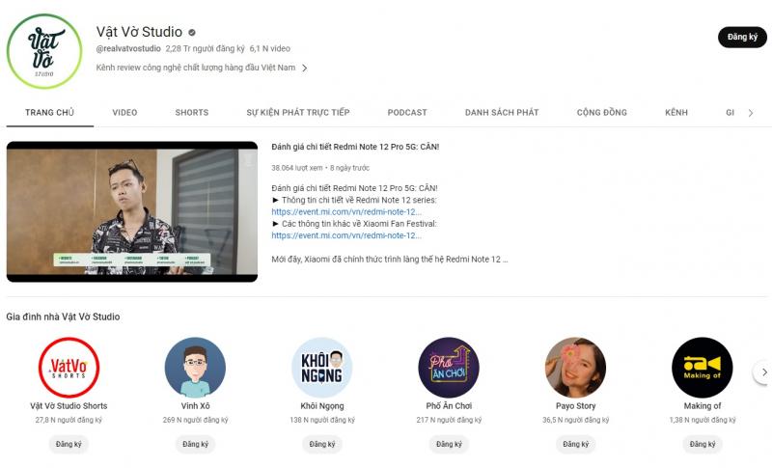Subscribe to Phố Ăn Chơi
772x468 pixels.
point(449,444)
